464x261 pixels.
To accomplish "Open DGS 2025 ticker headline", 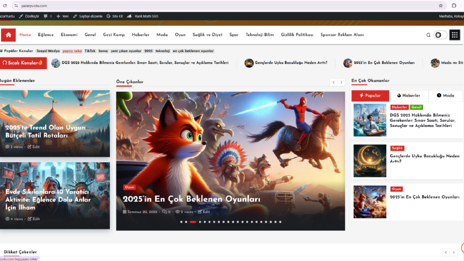I will coord(145,63).
